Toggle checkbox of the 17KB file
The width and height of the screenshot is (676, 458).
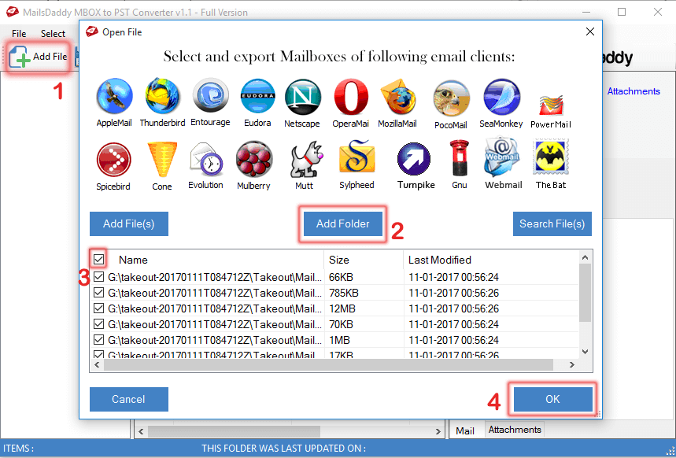pos(98,354)
